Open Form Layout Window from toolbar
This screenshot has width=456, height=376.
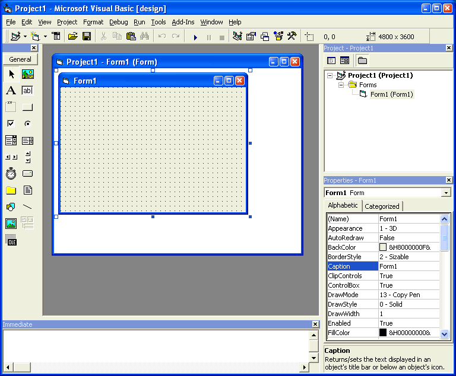click(265, 36)
